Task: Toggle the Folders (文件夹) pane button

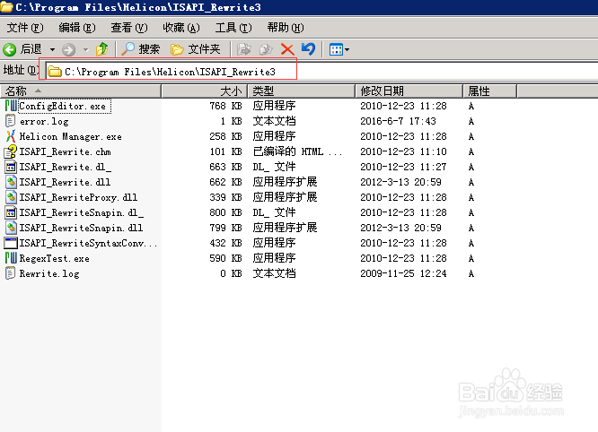Action: pos(195,49)
